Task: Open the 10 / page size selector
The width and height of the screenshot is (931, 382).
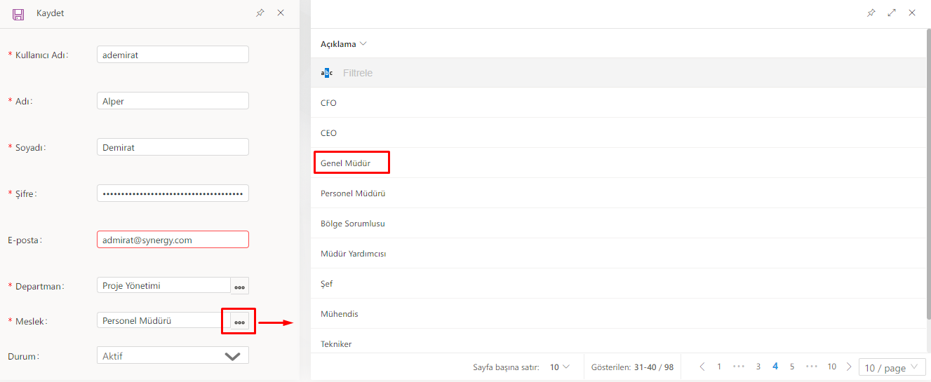Action: (892, 367)
